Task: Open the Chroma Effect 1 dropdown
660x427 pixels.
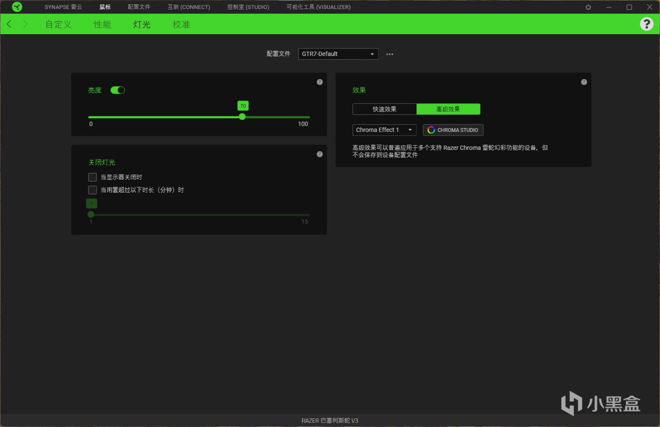Action: pyautogui.click(x=384, y=130)
